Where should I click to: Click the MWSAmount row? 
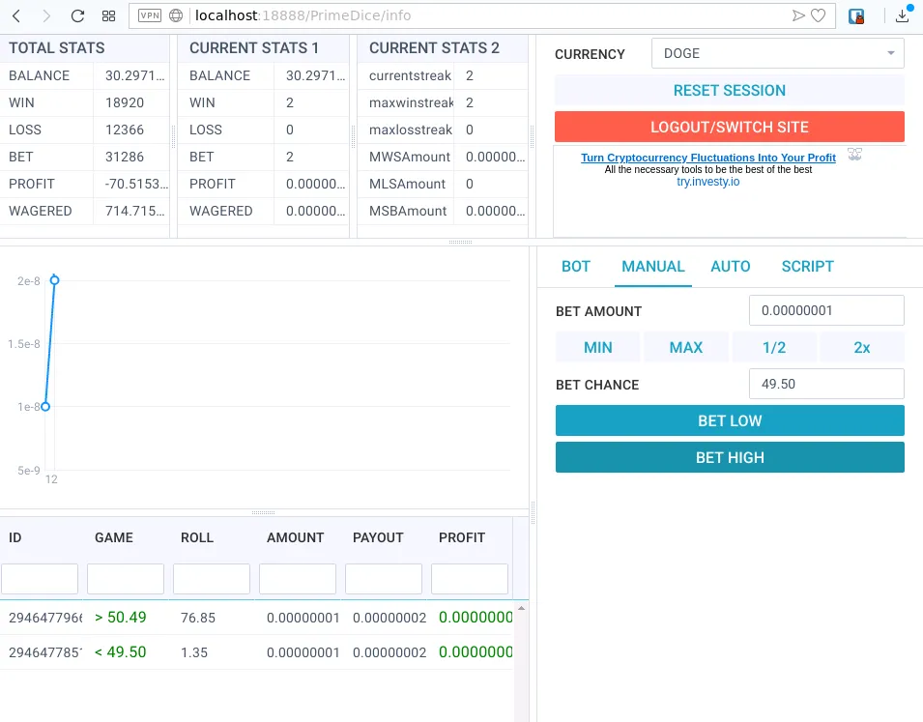443,157
